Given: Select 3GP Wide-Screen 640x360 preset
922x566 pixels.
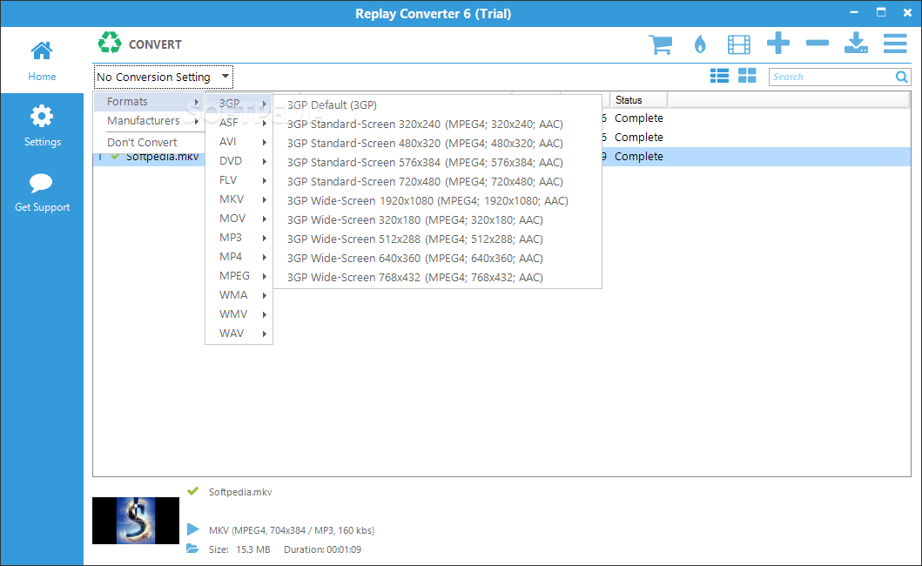Looking at the screenshot, I should (x=437, y=258).
